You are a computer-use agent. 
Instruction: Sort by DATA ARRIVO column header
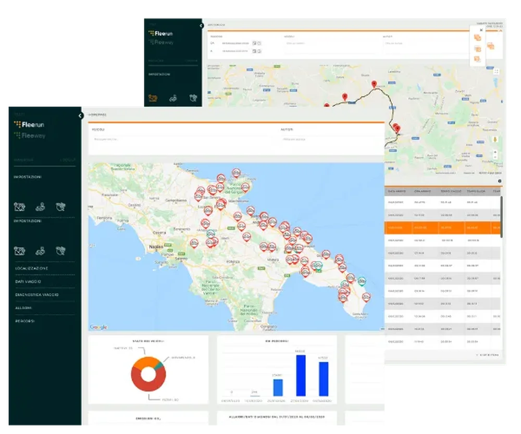pyautogui.click(x=396, y=191)
